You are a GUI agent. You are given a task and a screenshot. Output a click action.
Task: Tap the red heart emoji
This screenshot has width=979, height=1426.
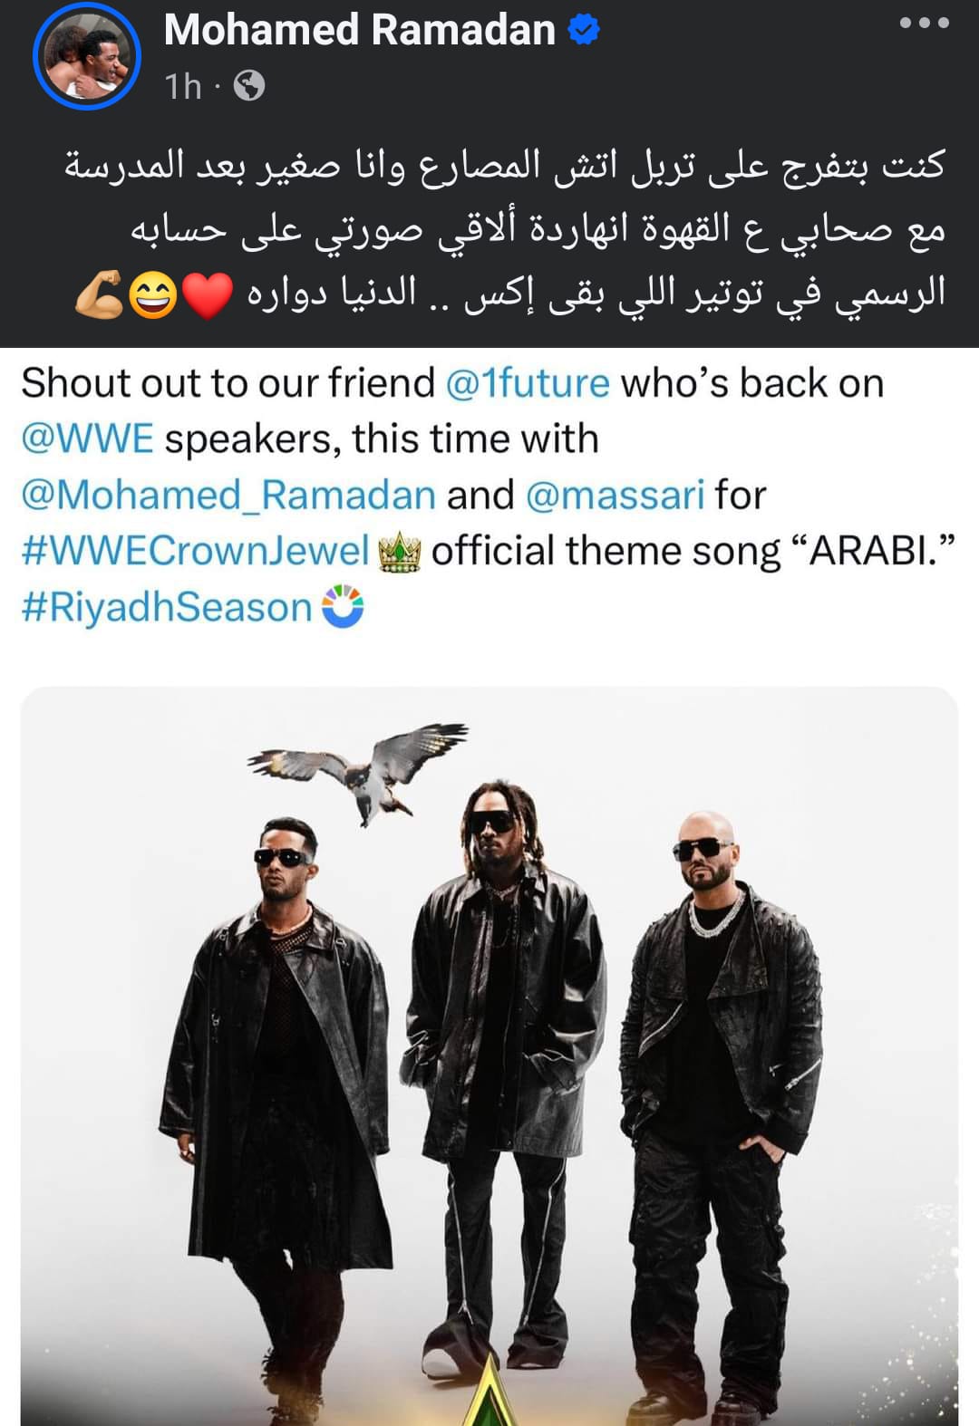208,294
